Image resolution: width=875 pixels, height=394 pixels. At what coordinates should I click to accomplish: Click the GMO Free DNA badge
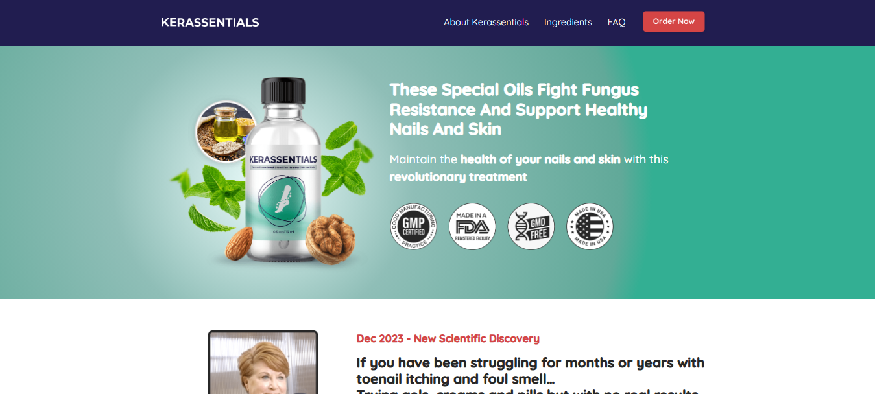pos(531,226)
